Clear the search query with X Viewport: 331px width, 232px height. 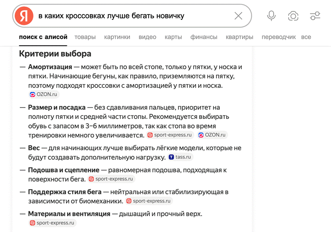[238, 16]
